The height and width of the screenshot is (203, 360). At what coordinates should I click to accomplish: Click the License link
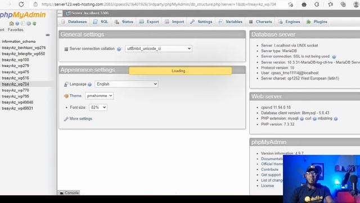coord(268,186)
